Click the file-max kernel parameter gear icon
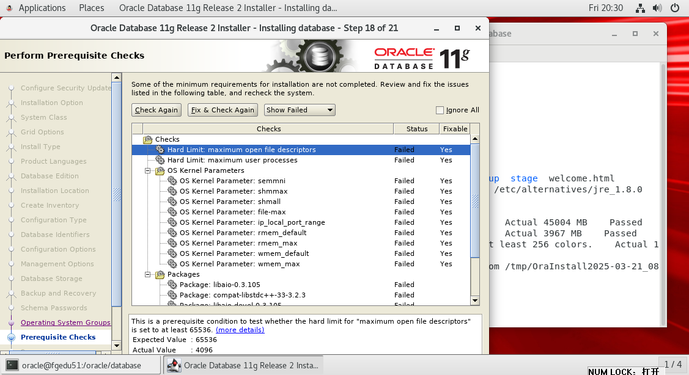689x375 pixels. point(172,212)
